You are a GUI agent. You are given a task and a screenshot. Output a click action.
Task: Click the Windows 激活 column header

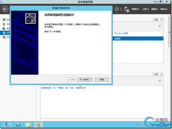pos(121,33)
